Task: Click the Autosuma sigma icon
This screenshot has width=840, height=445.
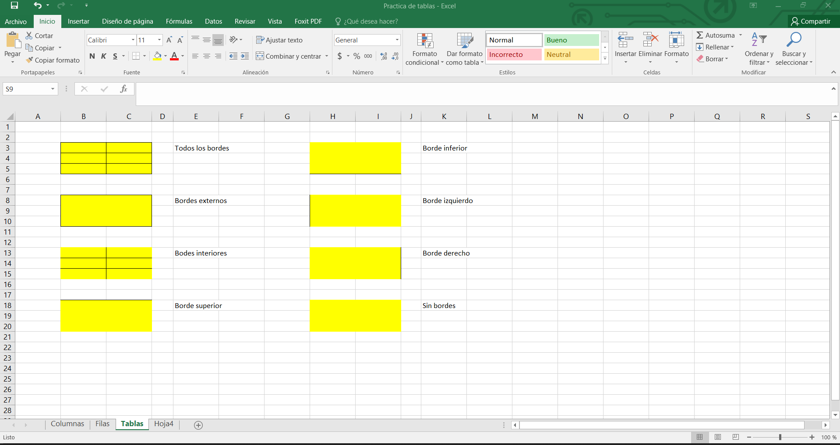Action: pyautogui.click(x=700, y=35)
